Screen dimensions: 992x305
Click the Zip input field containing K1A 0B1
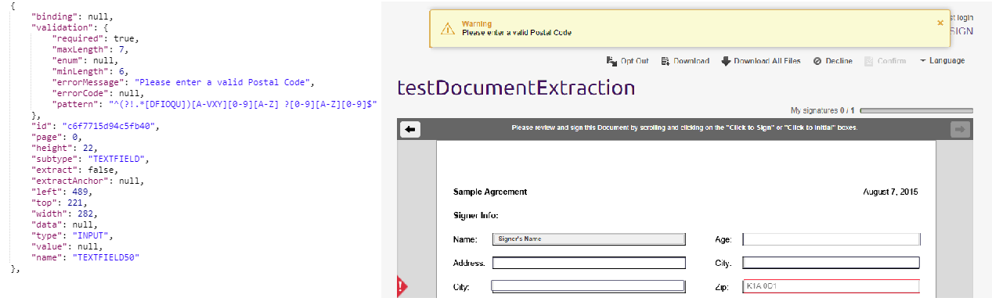[831, 286]
